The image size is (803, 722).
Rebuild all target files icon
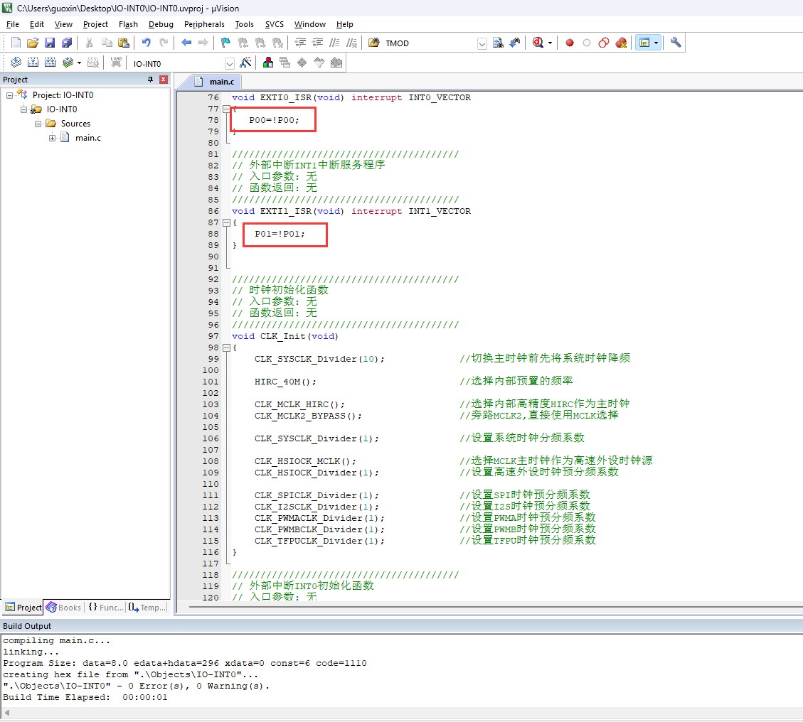50,63
